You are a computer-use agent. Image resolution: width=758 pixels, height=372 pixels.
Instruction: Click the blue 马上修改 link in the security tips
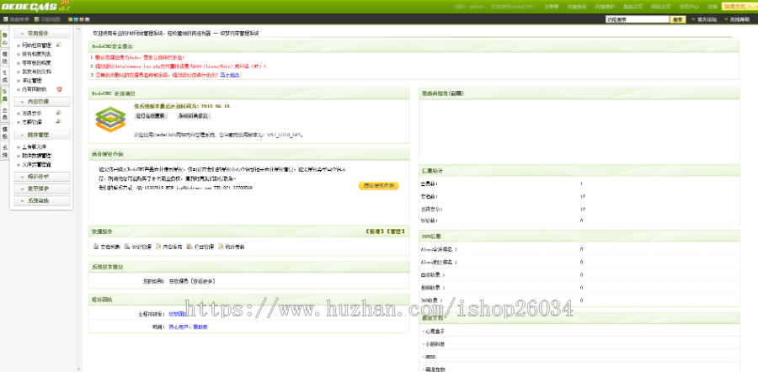pyautogui.click(x=230, y=75)
